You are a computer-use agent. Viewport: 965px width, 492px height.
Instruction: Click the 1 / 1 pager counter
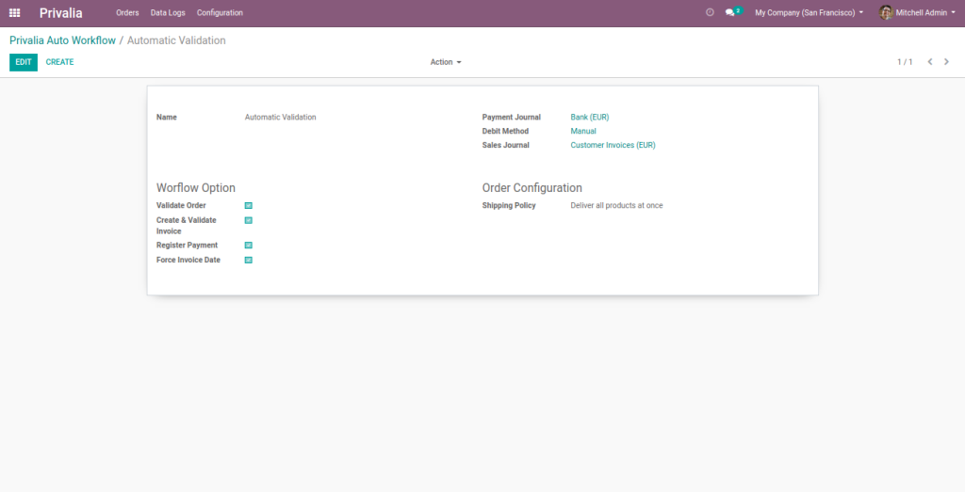coord(905,62)
